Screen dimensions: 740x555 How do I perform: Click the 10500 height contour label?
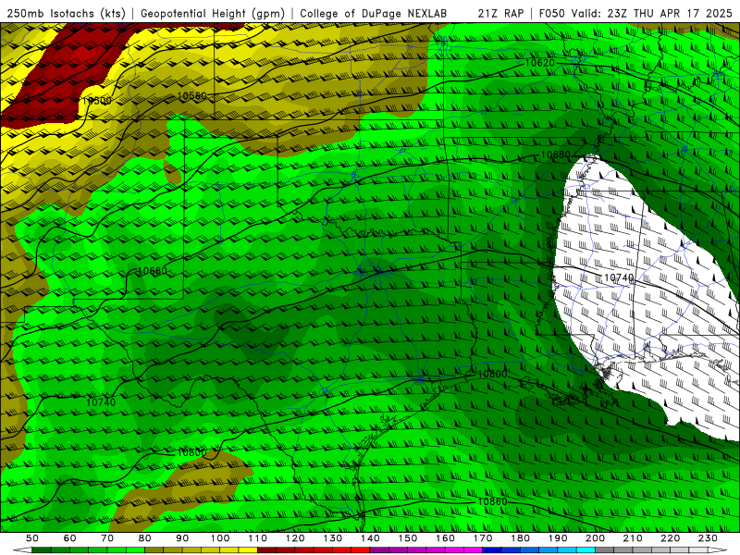97,101
